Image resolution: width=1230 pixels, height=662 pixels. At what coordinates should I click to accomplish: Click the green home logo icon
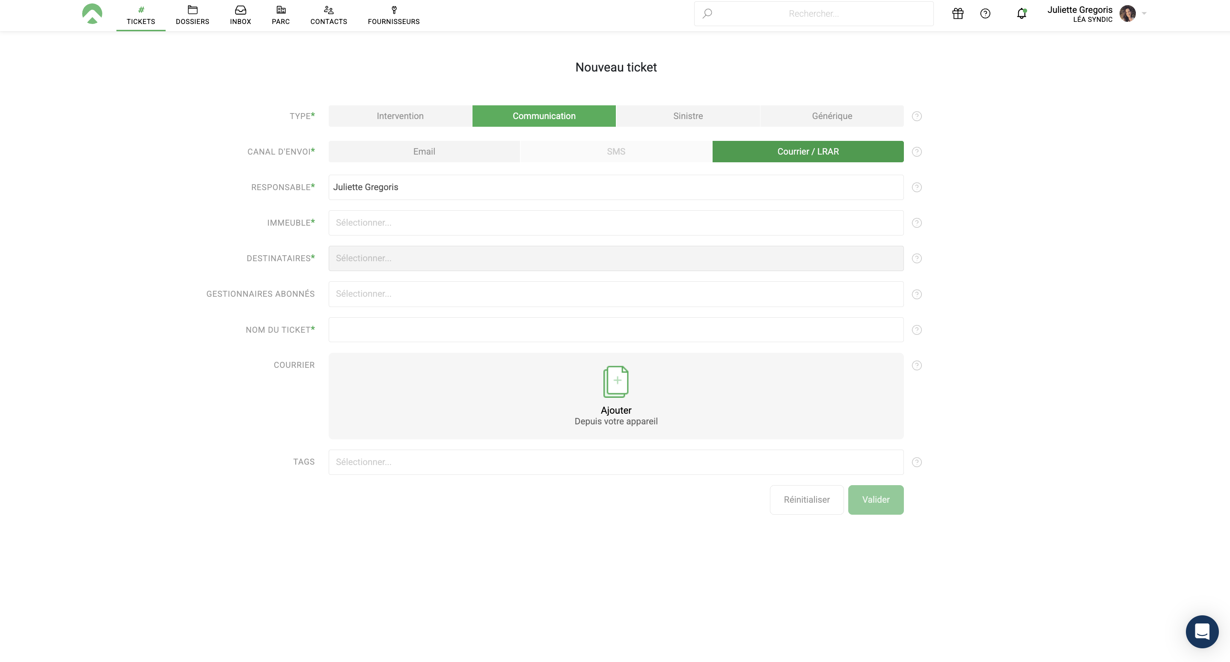(92, 13)
